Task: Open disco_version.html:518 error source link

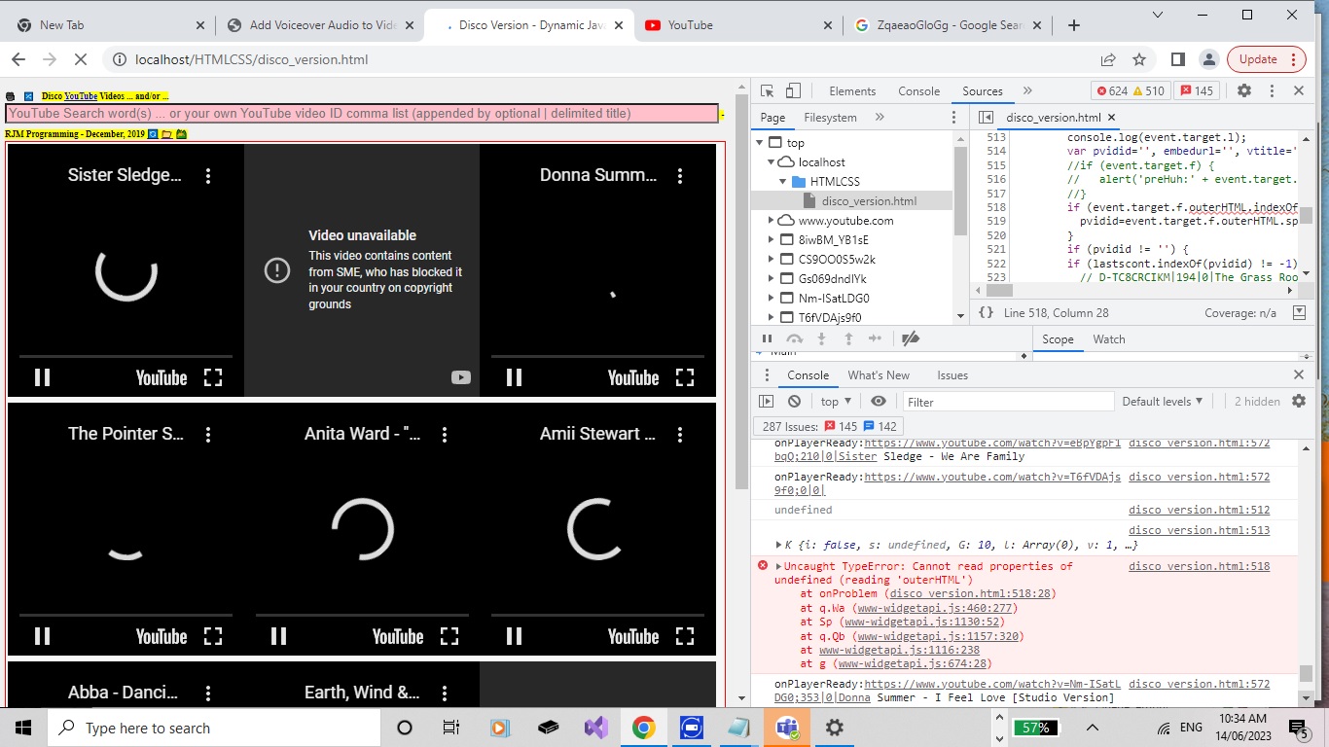Action: (x=1199, y=566)
